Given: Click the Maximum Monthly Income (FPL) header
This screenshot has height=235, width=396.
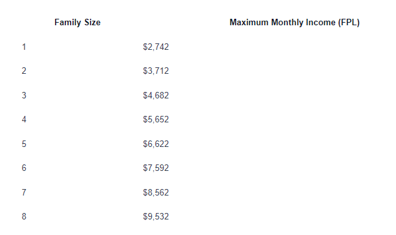Looking at the screenshot, I should [x=294, y=23].
